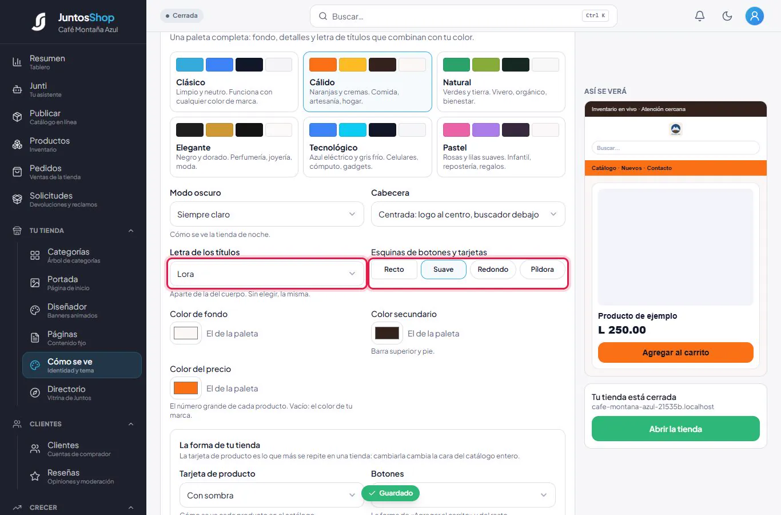The height and width of the screenshot is (515, 781).
Task: Choose the Tecnológico palette card
Action: click(x=368, y=147)
